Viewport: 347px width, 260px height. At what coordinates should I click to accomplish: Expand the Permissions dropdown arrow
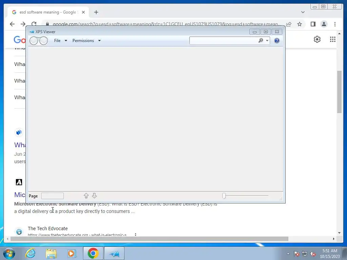(99, 41)
